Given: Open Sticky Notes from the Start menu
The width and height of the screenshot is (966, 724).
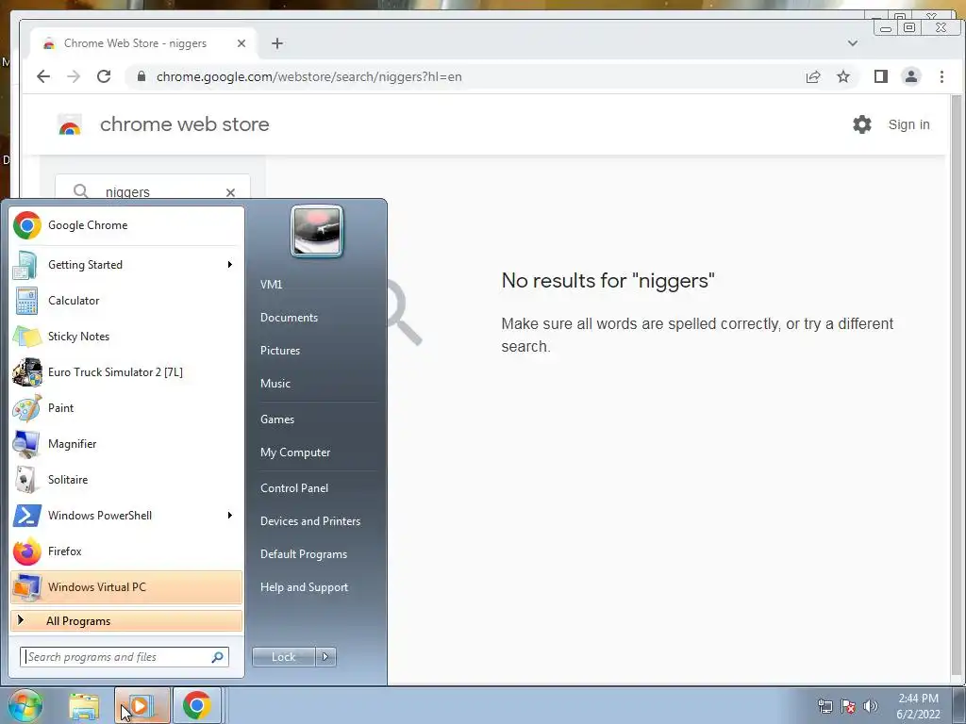Looking at the screenshot, I should 126,337.
